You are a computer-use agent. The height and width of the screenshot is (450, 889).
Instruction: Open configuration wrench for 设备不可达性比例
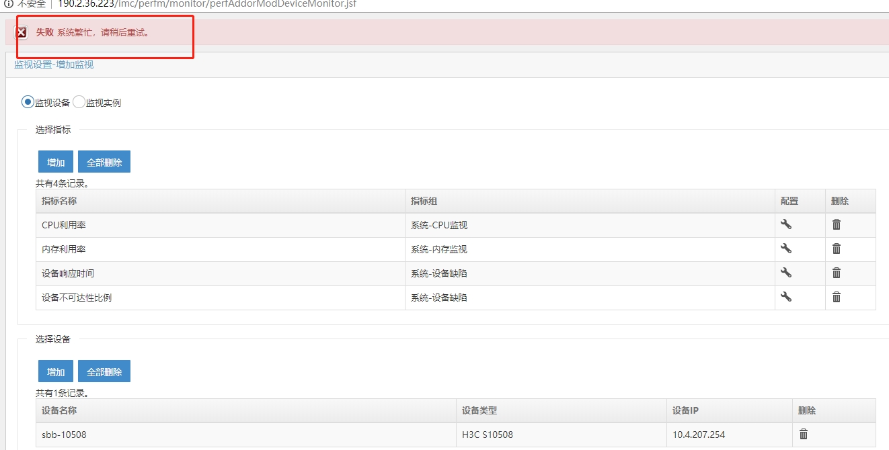tap(785, 297)
